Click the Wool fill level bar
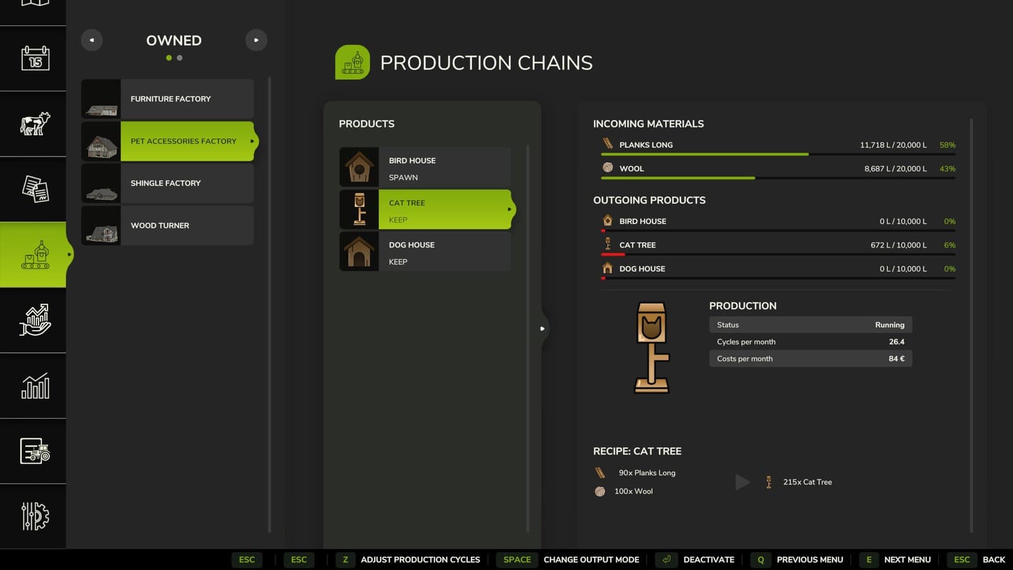This screenshot has width=1013, height=570. point(778,178)
